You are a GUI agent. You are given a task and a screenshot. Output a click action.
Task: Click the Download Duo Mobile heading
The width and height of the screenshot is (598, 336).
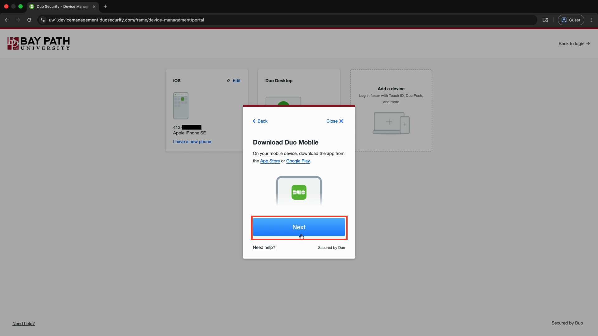[286, 142]
